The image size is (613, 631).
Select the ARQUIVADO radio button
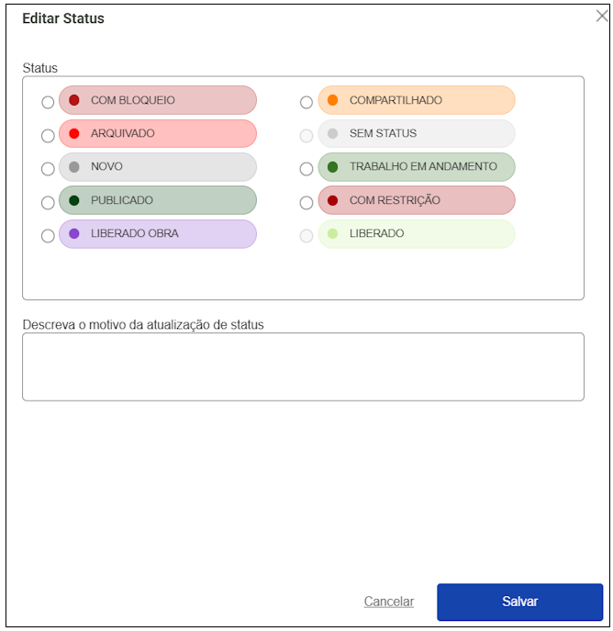pyautogui.click(x=48, y=136)
